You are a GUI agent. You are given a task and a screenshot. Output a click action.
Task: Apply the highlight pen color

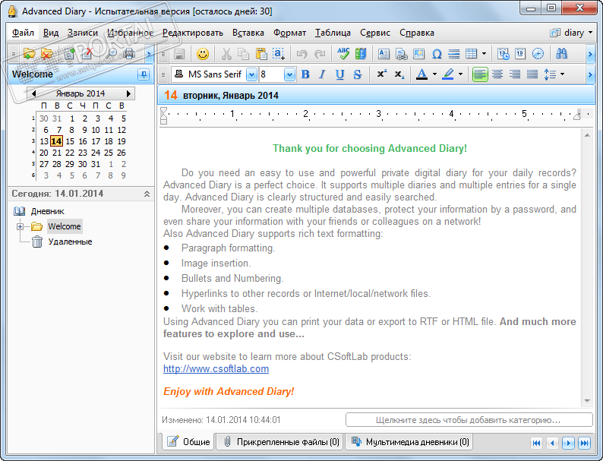447,74
